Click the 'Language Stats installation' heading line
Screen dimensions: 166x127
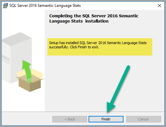[x=79, y=21]
